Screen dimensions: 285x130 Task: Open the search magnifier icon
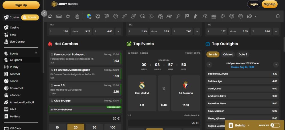coord(277,16)
